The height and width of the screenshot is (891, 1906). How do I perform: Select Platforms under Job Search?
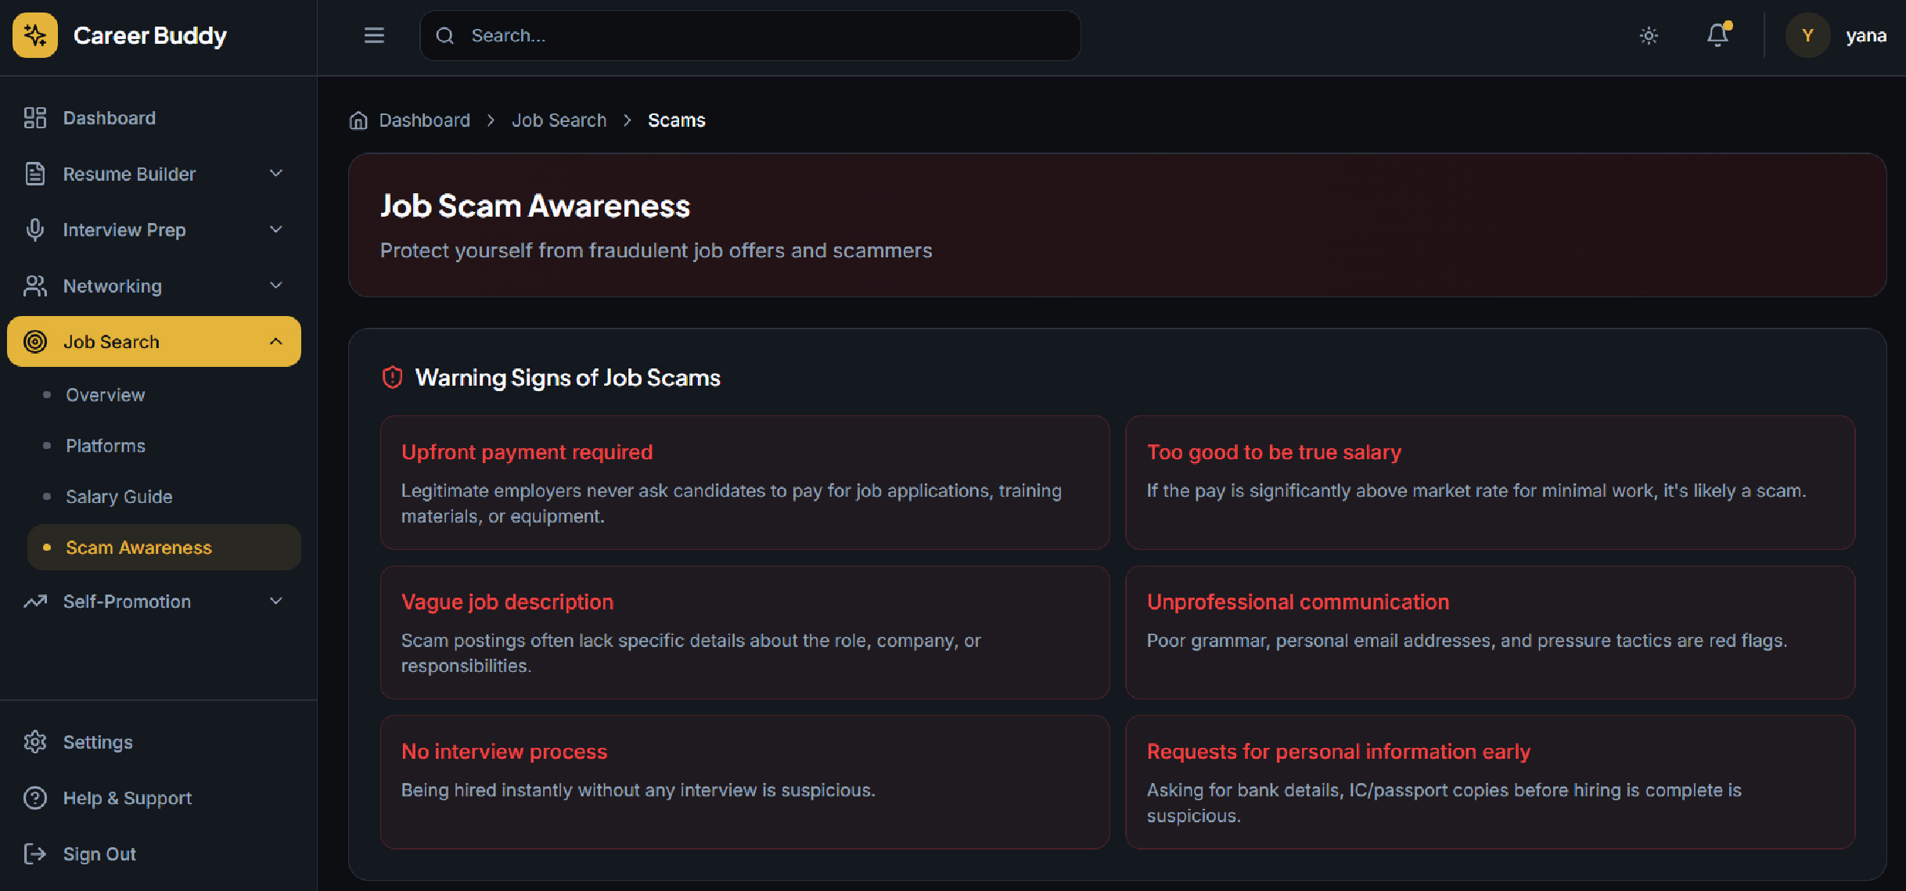pyautogui.click(x=106, y=446)
